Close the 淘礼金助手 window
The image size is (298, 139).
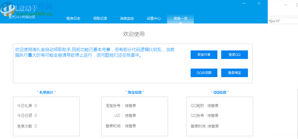259,3
